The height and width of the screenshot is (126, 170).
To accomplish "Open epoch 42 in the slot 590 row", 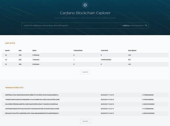I will [x=6, y=55].
